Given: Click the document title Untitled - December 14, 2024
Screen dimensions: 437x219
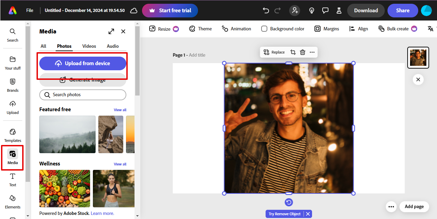Looking at the screenshot, I should pos(85,11).
